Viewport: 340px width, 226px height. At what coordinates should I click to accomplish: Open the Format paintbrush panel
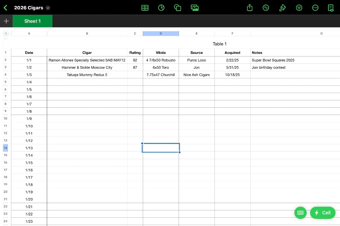point(283,8)
